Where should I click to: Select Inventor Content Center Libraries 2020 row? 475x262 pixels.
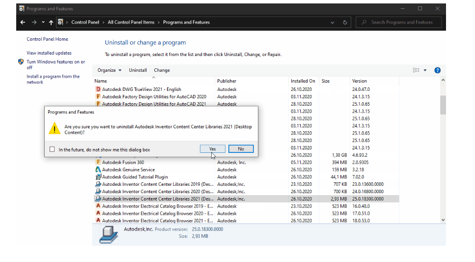[247, 191]
